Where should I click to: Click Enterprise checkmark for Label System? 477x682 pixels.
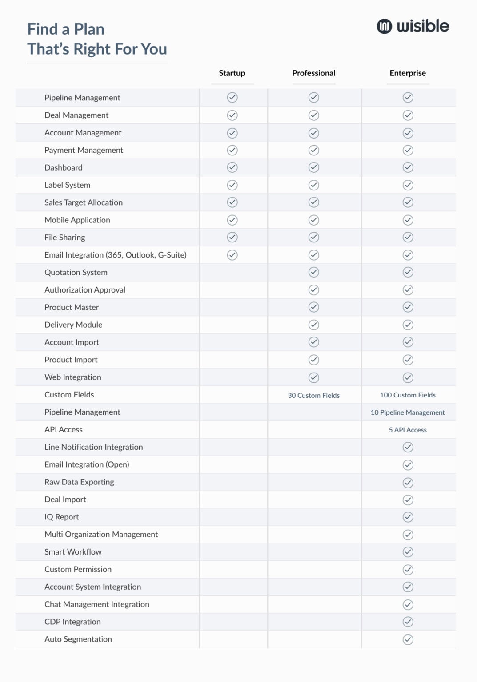408,185
